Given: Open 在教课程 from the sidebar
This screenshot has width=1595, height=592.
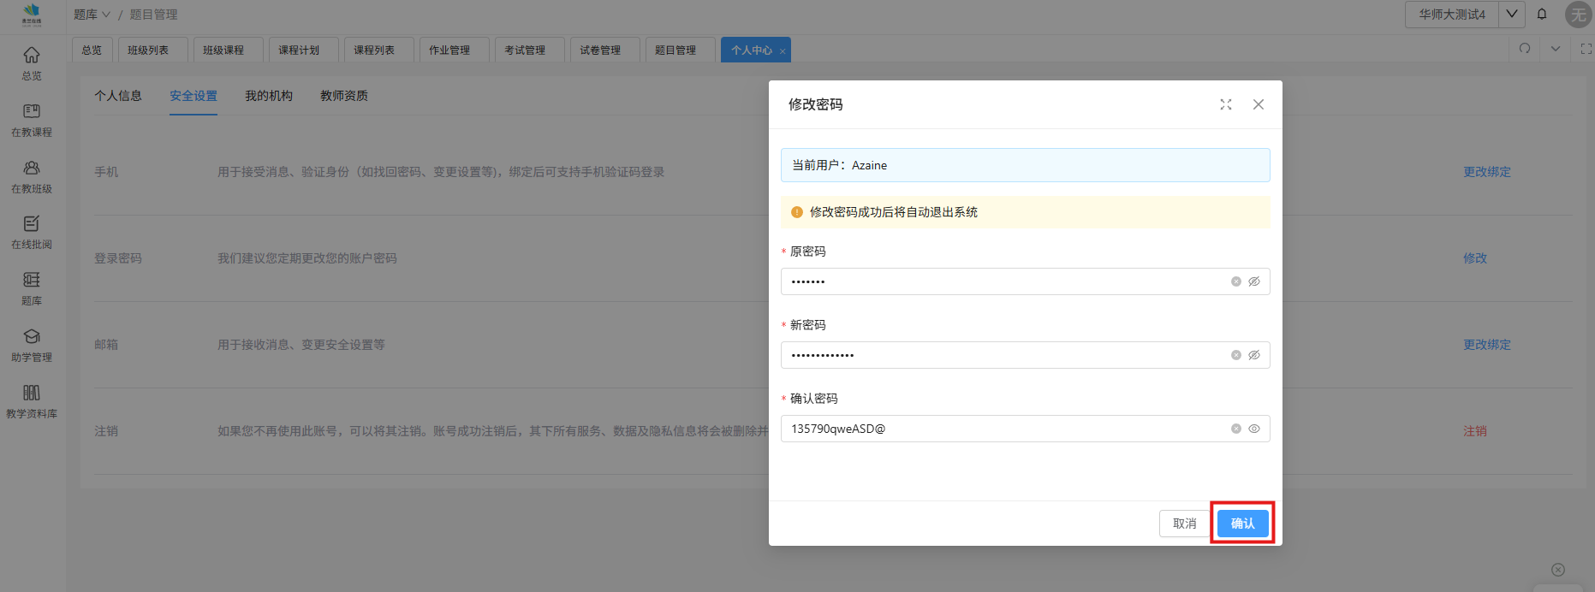Looking at the screenshot, I should tap(32, 112).
